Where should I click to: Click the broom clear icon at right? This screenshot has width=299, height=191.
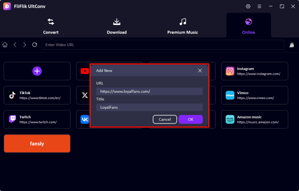click(292, 45)
